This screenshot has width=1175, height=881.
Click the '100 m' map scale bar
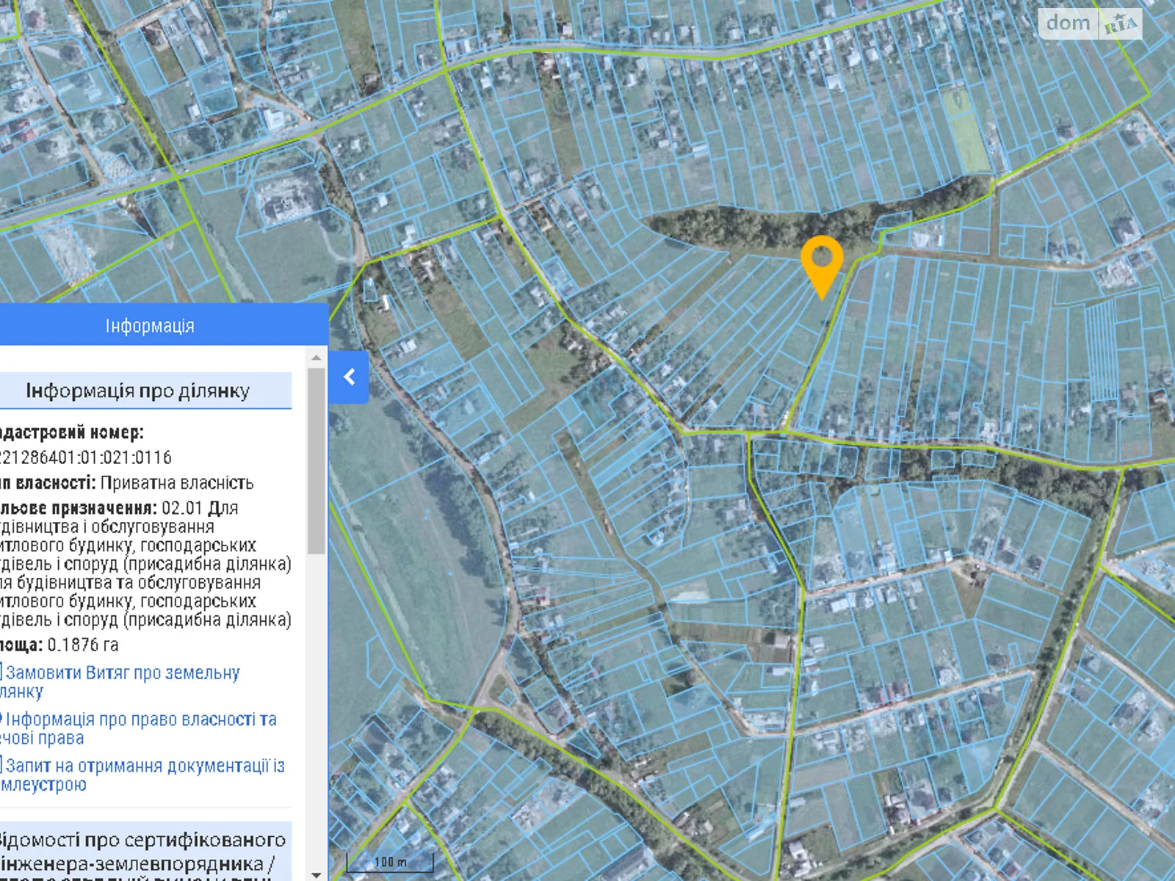click(390, 863)
